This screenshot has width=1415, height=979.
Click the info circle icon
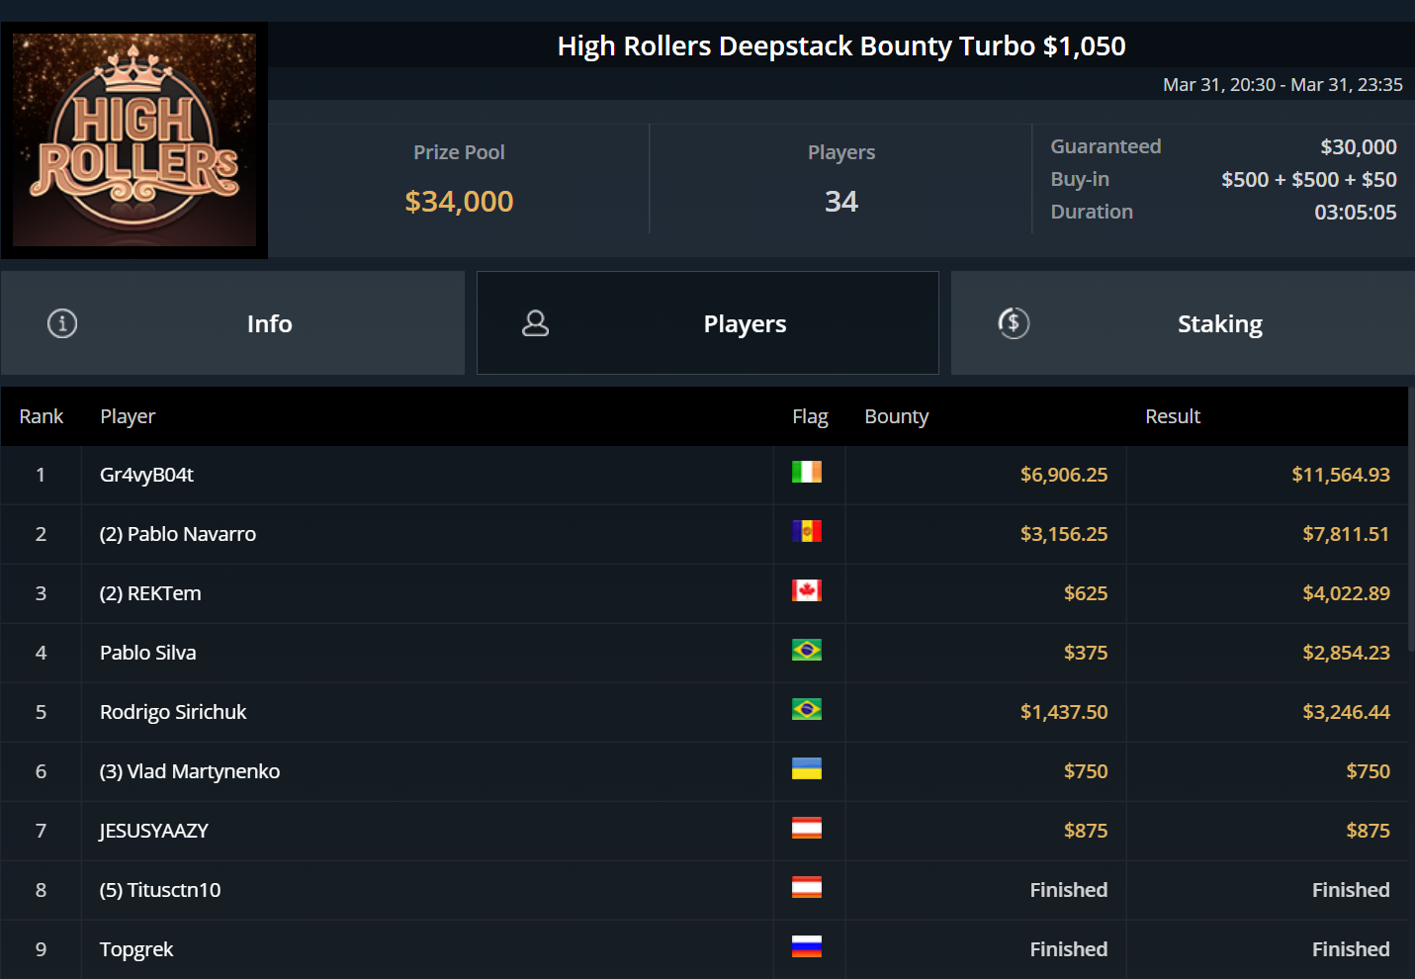pyautogui.click(x=62, y=323)
